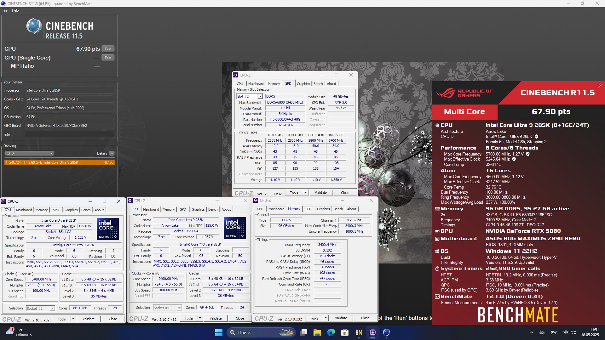Open BenchMate app on taskbar
The image size is (605, 340).
359,332
